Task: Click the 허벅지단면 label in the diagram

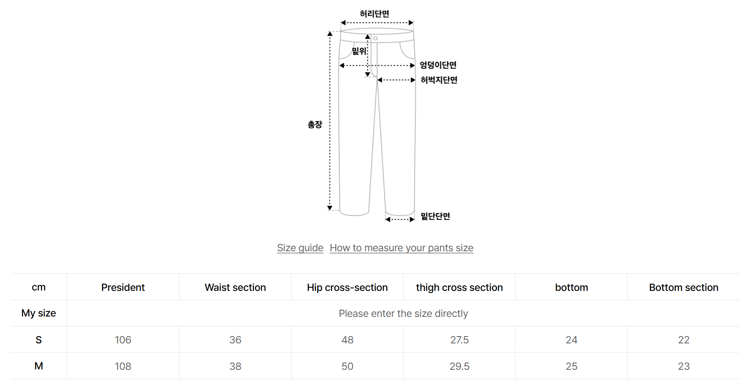Action: (439, 80)
